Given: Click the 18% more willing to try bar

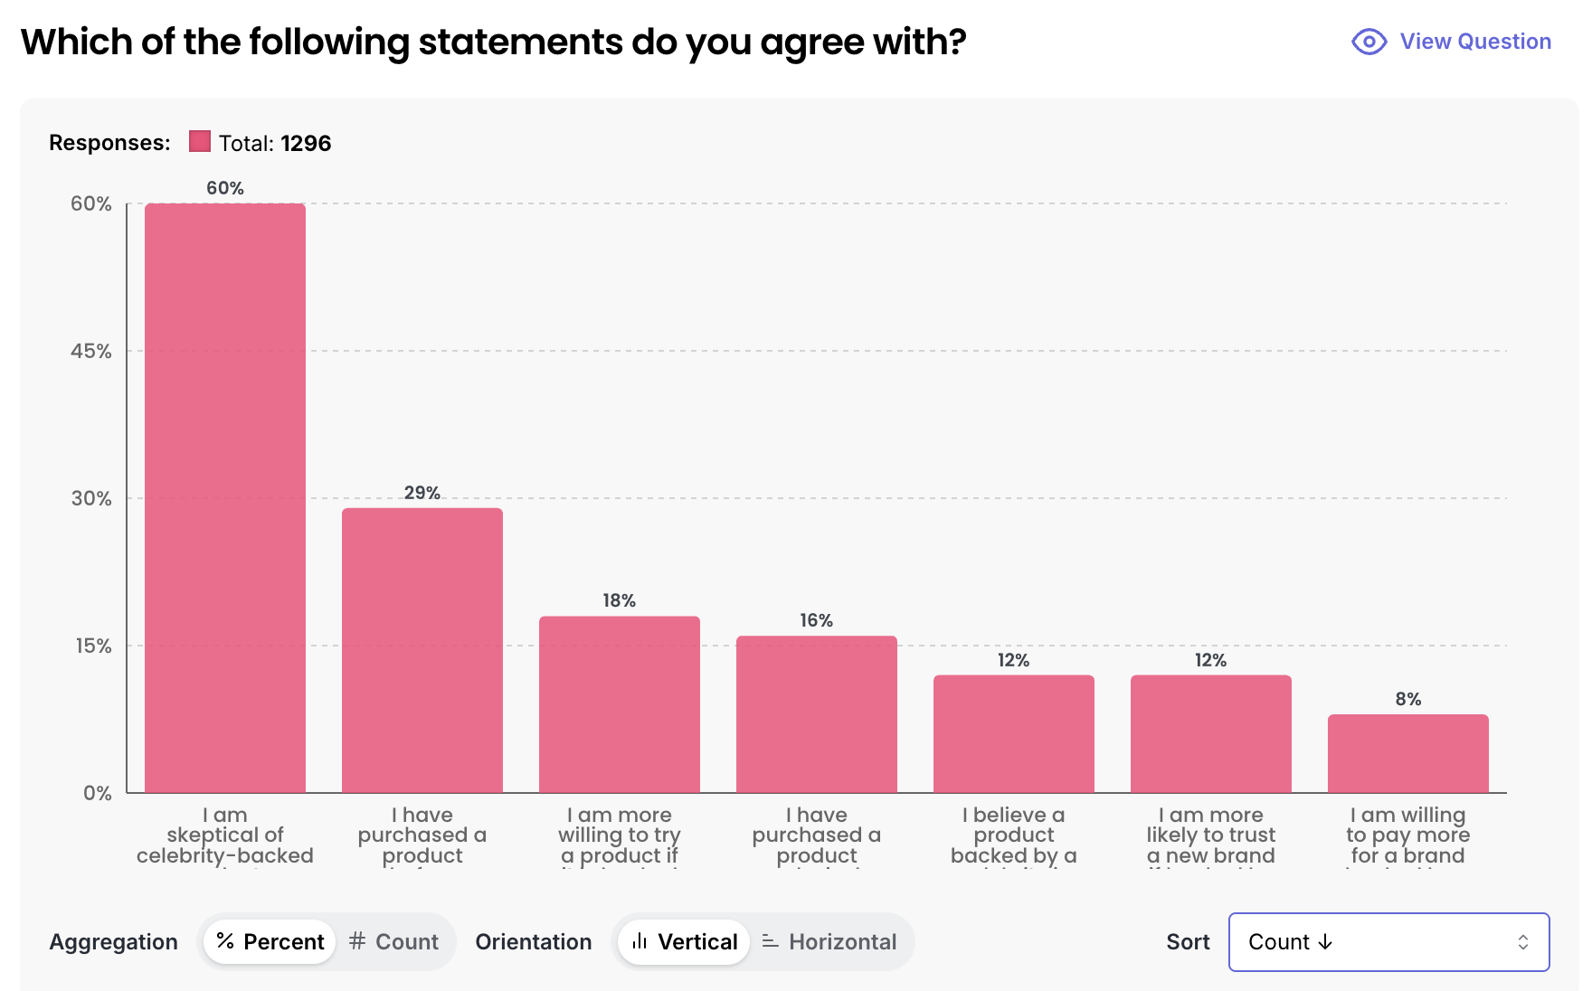Looking at the screenshot, I should (x=620, y=704).
